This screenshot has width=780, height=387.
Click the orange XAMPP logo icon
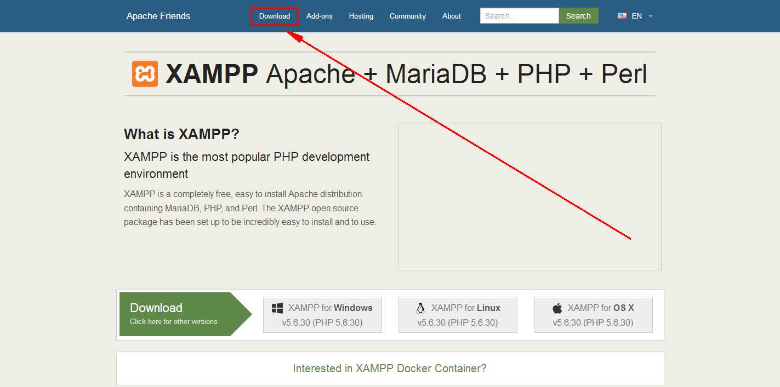coord(145,74)
